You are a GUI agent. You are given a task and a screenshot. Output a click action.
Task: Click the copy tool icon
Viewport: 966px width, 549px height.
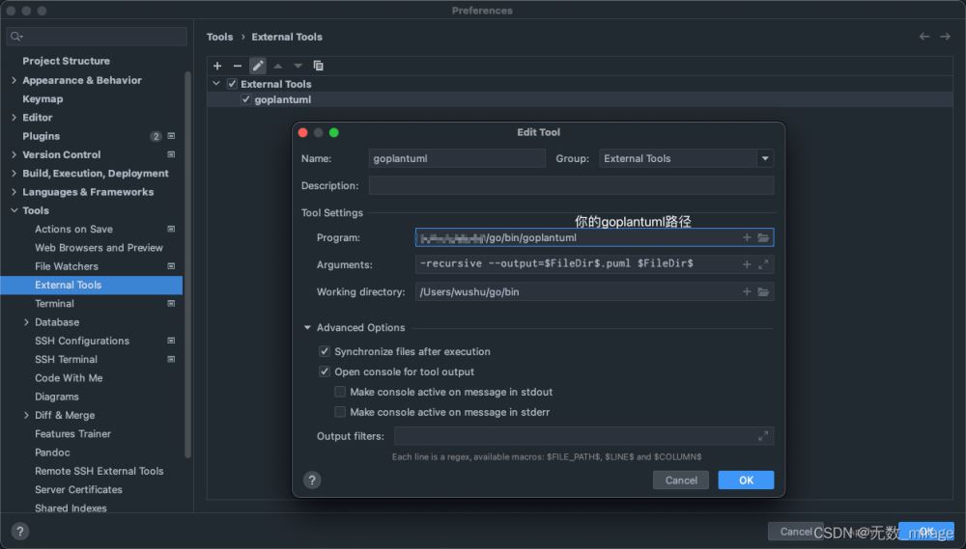click(318, 66)
